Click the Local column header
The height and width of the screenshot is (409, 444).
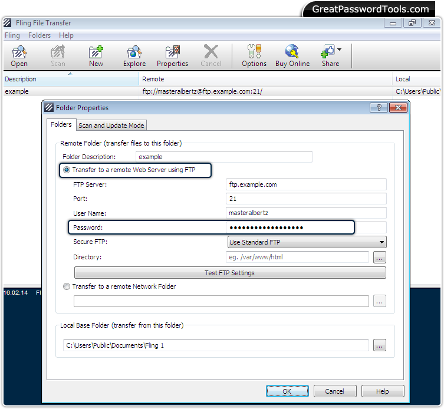pyautogui.click(x=416, y=79)
